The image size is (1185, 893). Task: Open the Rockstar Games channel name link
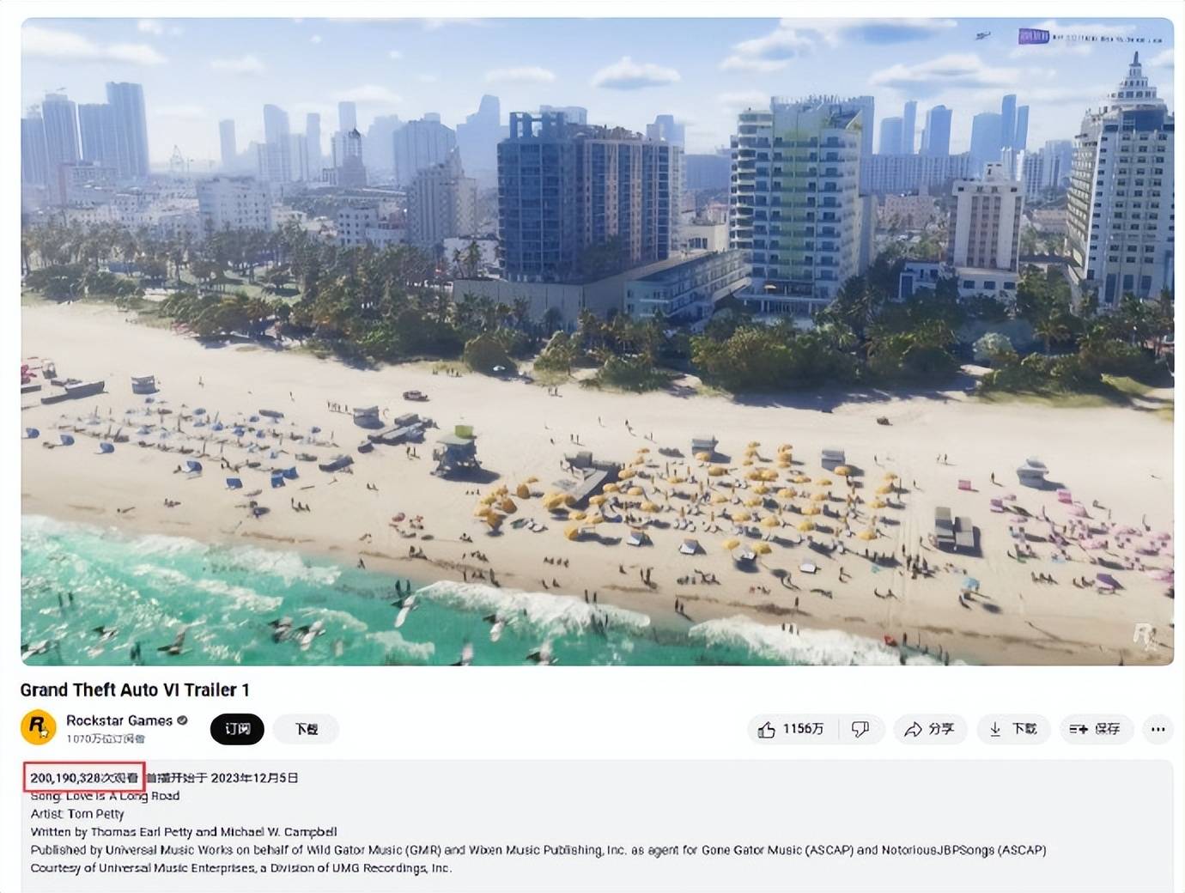coord(119,720)
